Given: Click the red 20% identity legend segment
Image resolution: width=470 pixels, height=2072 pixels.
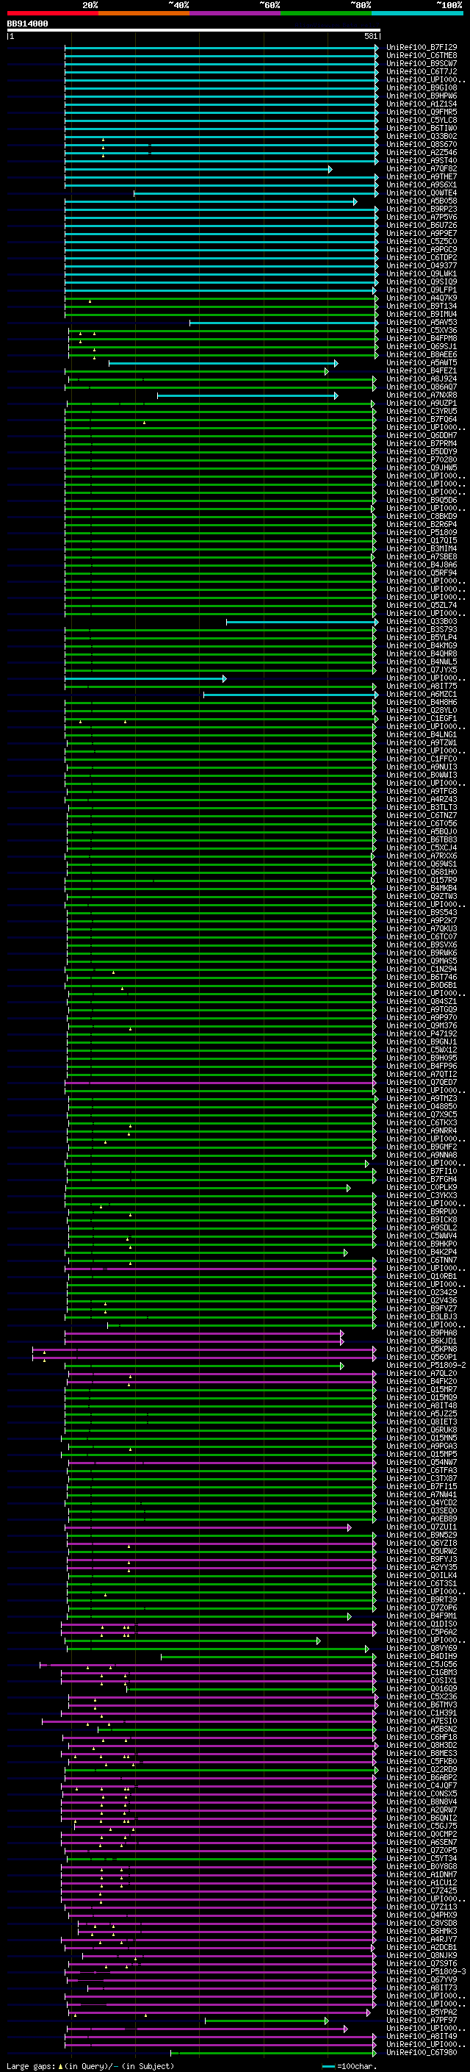Looking at the screenshot, I should point(52,13).
